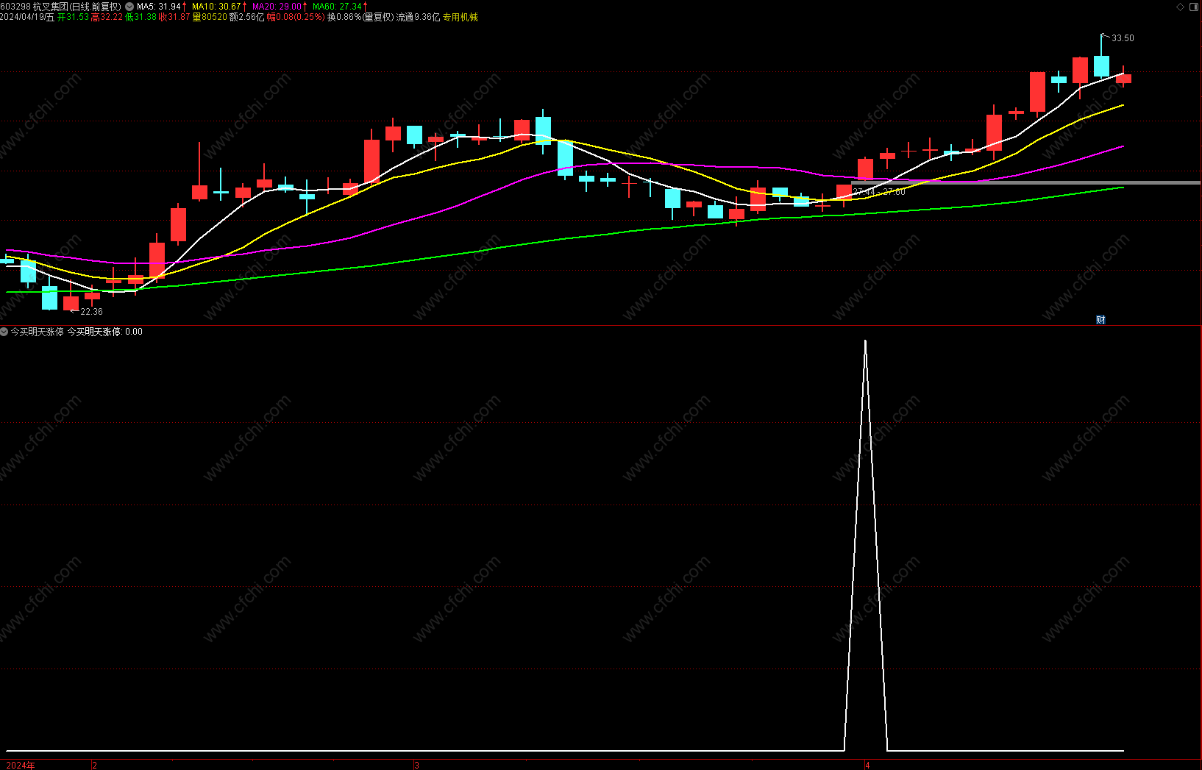Viewport: 1202px width, 770px height.
Task: Toggle the side panel layout icon
Action: [x=1194, y=7]
